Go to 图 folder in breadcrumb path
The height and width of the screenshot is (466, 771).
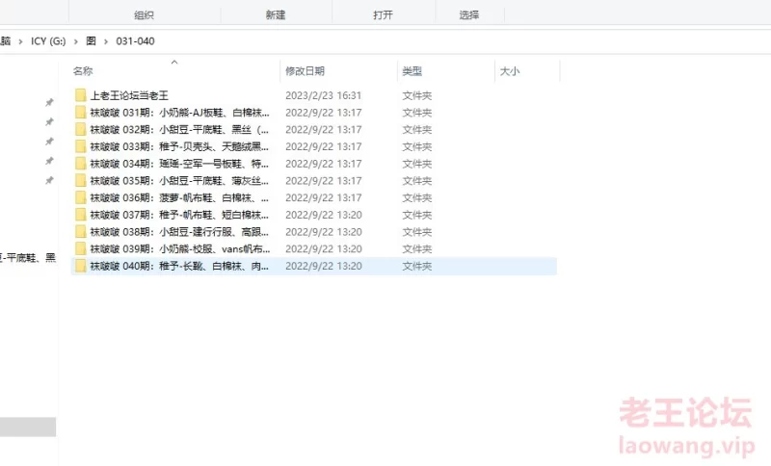[91, 41]
